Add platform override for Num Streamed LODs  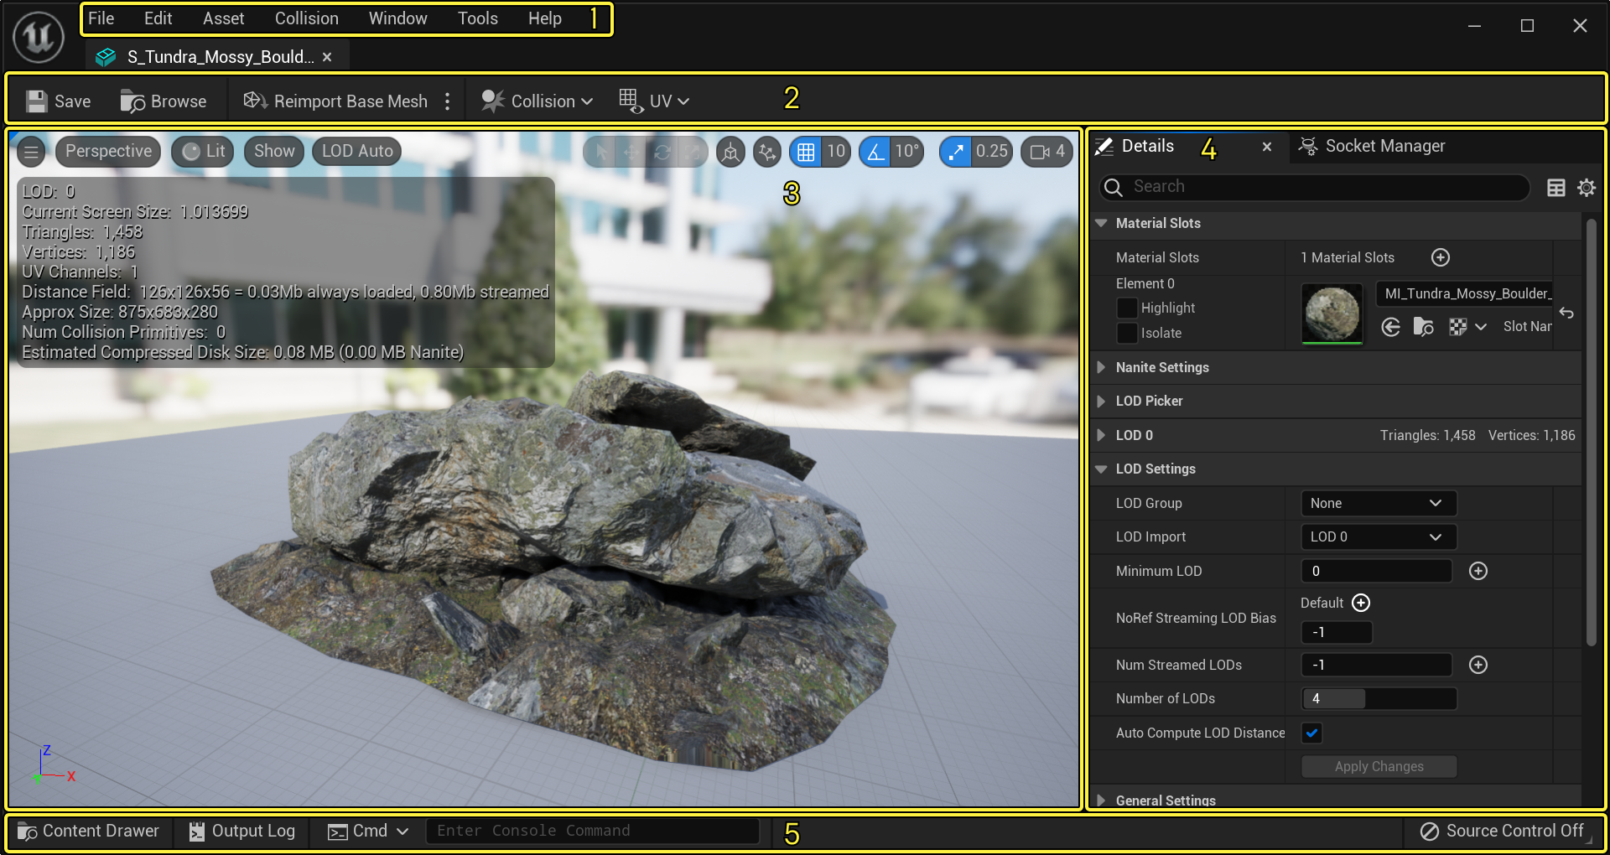click(x=1478, y=665)
